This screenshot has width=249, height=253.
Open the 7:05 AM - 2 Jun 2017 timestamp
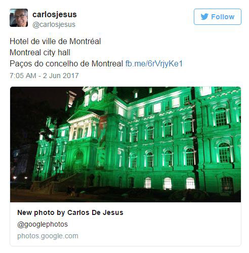(x=44, y=76)
